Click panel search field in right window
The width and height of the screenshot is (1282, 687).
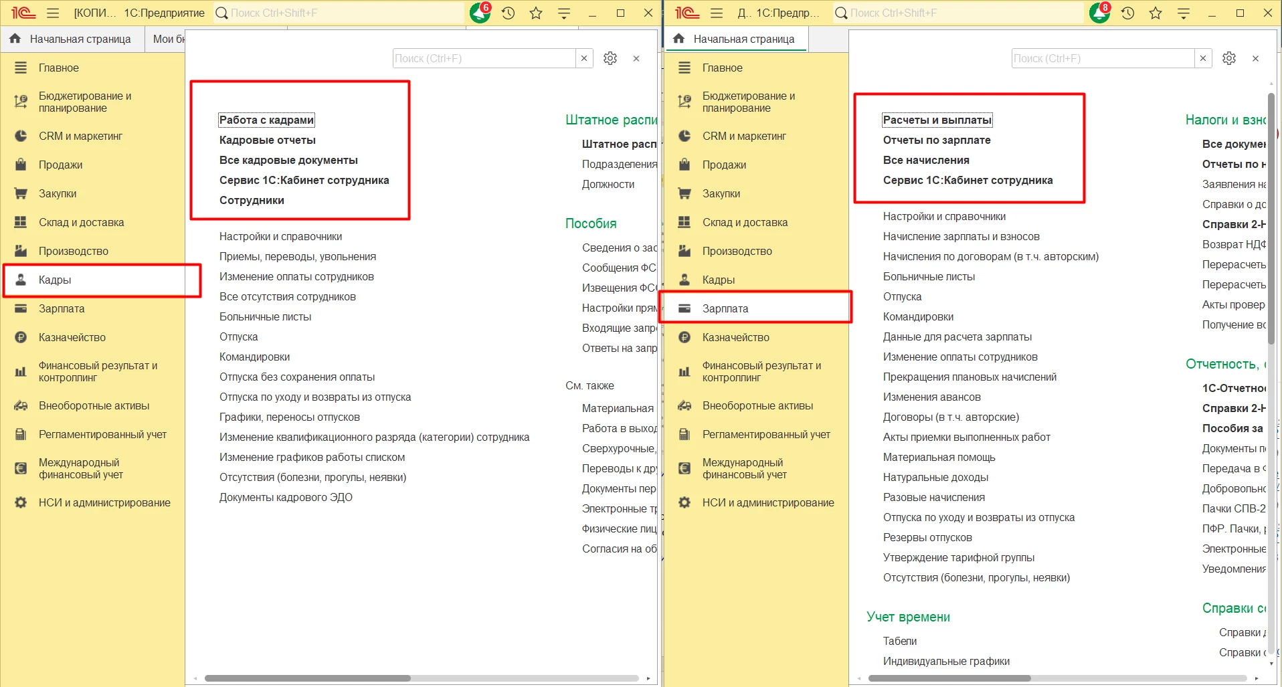click(1103, 58)
